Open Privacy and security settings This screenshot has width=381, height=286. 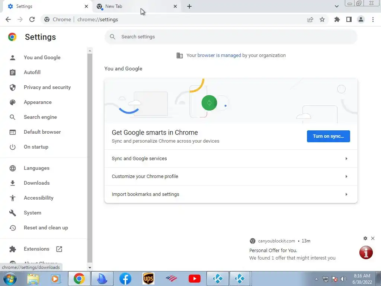tap(47, 87)
